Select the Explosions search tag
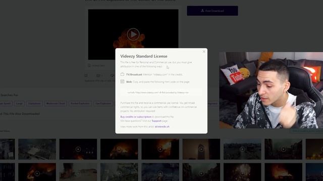 pyautogui.click(x=34, y=104)
